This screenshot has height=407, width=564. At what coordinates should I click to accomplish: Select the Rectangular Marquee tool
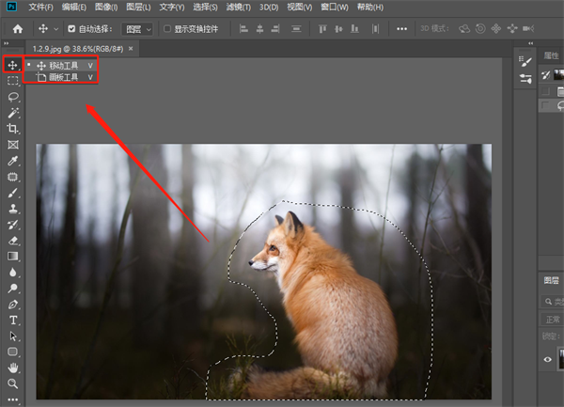(x=13, y=81)
